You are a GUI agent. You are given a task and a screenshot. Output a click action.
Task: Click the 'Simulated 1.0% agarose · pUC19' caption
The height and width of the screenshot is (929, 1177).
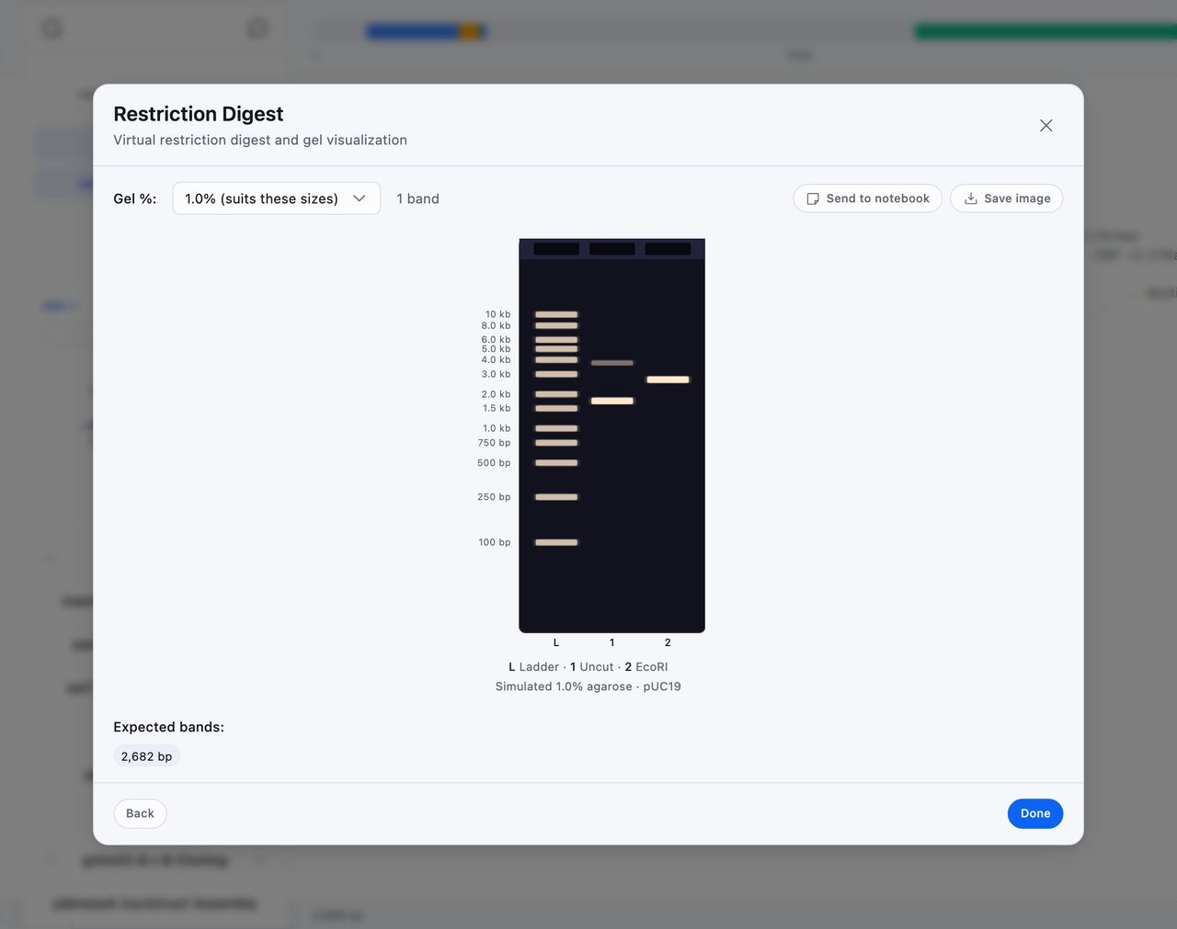click(x=588, y=686)
